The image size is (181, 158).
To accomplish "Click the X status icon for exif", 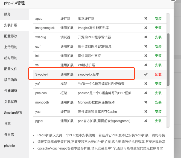I will coord(146,46).
